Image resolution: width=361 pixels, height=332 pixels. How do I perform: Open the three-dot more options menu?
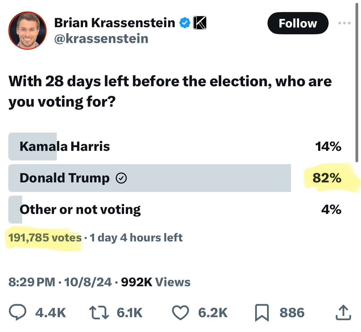point(344,23)
